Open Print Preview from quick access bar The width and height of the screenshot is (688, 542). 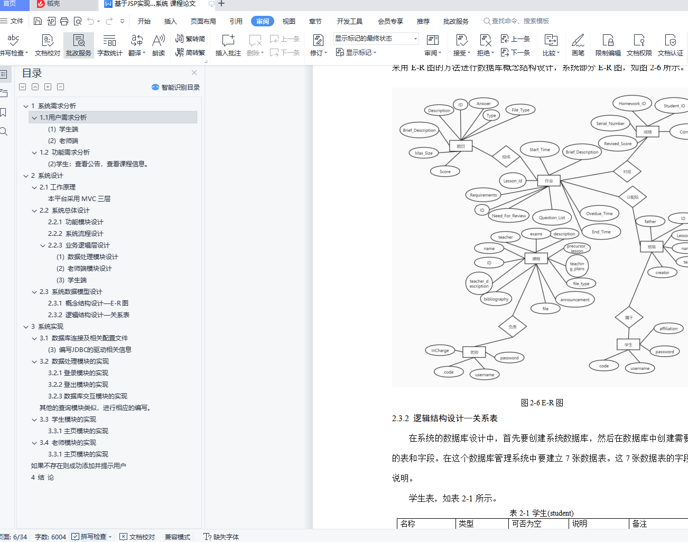pyautogui.click(x=78, y=21)
